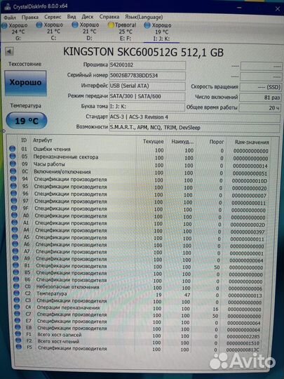Click status icon for attribute B1

[15, 265]
